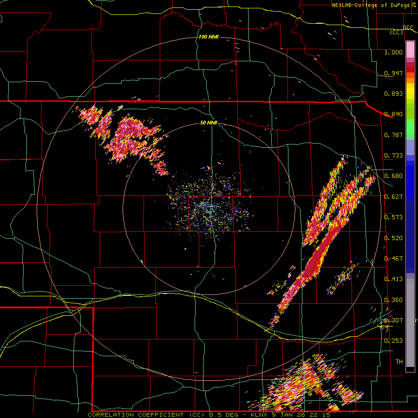Image resolution: width=418 pixels, height=418 pixels.
Task: Click the 0.680 legend value
Action: tap(393, 176)
